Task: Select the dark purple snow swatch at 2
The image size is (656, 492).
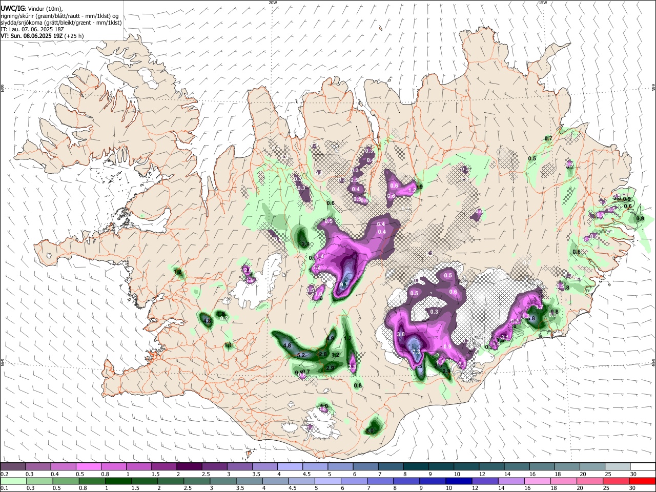Action: coord(189,467)
